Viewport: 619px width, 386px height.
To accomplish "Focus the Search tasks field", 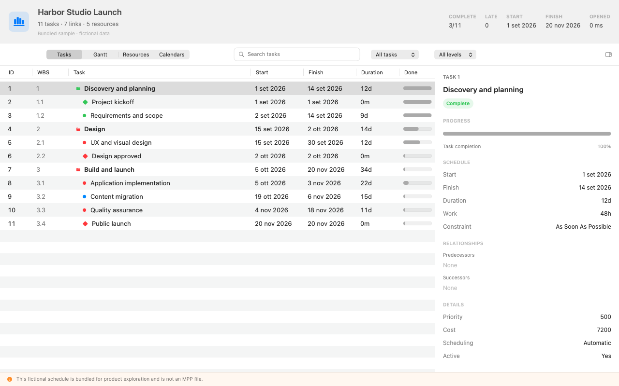I will click(297, 55).
